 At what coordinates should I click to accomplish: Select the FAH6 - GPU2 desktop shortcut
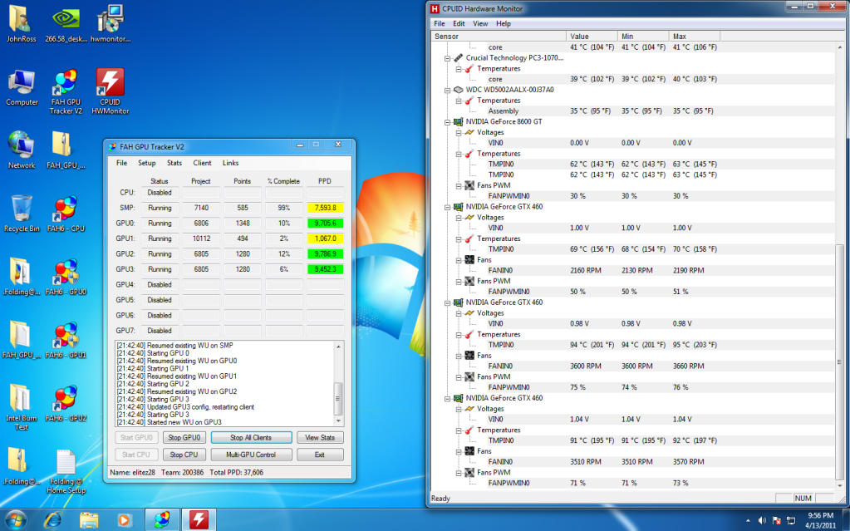(66, 404)
